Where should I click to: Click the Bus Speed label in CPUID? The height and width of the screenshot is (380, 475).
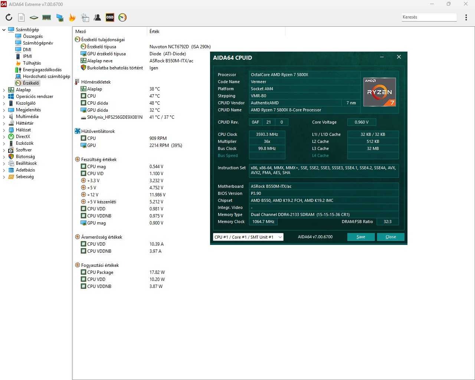pos(228,156)
